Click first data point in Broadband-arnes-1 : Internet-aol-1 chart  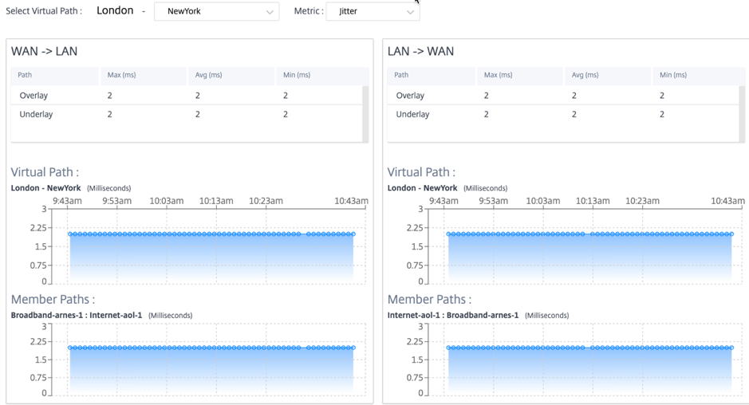[70, 348]
